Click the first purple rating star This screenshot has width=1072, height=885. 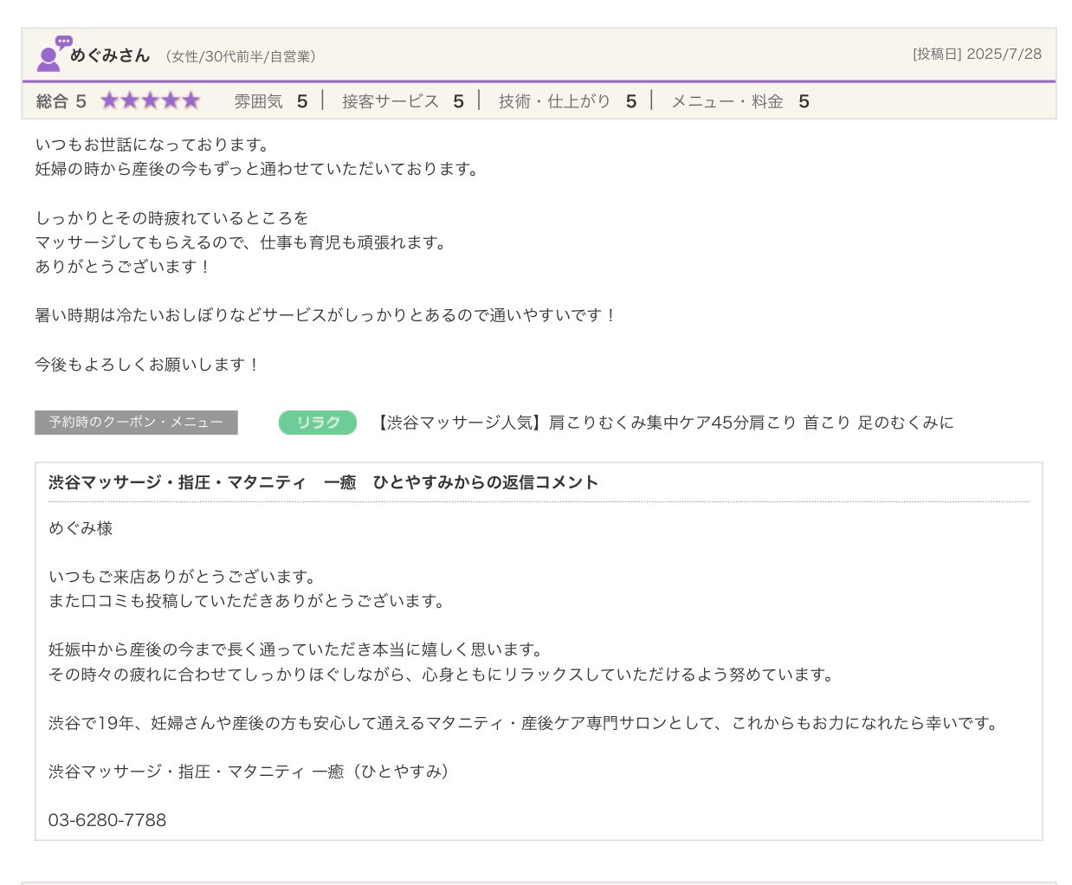tap(109, 101)
